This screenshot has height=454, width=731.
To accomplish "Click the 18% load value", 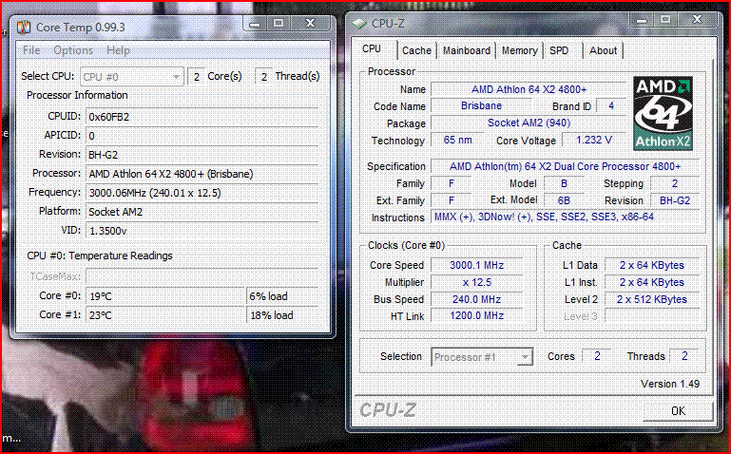I will (x=283, y=315).
